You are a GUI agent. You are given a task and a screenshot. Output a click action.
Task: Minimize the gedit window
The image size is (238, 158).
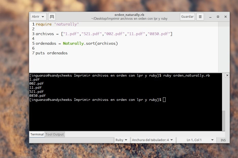(x=210, y=17)
